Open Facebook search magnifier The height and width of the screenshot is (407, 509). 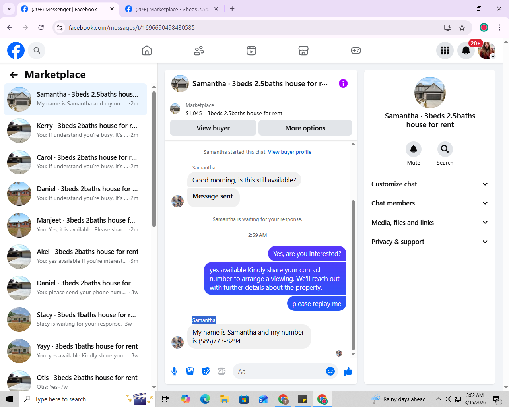click(x=37, y=50)
